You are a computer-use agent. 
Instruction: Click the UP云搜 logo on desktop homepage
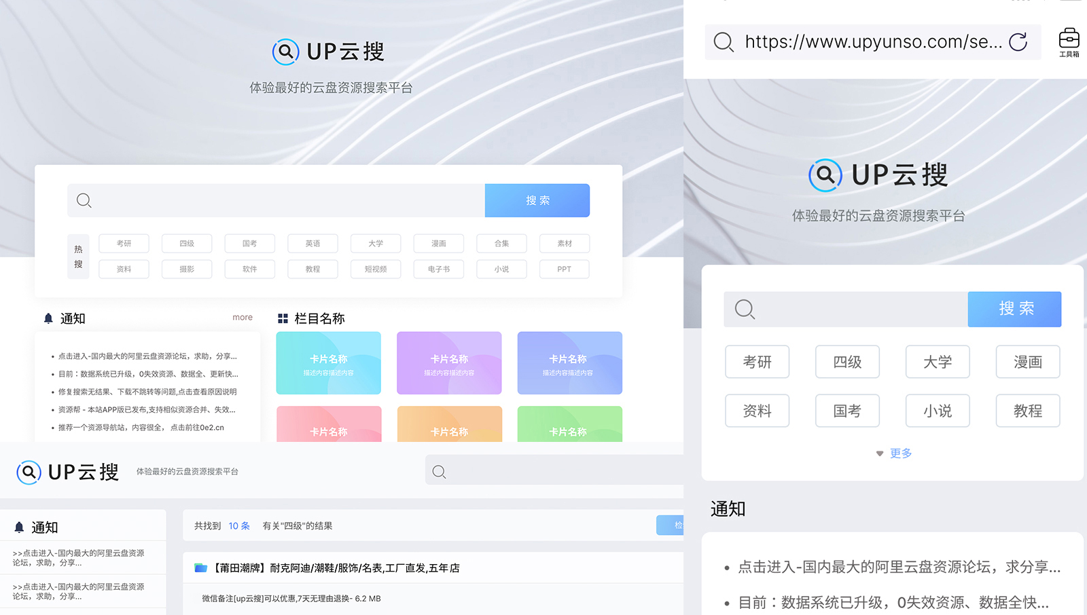point(329,52)
